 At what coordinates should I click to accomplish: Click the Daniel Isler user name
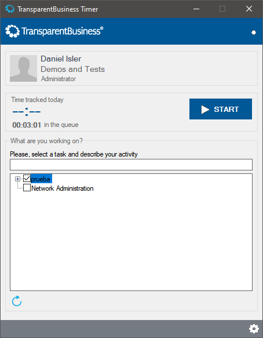[x=61, y=59]
